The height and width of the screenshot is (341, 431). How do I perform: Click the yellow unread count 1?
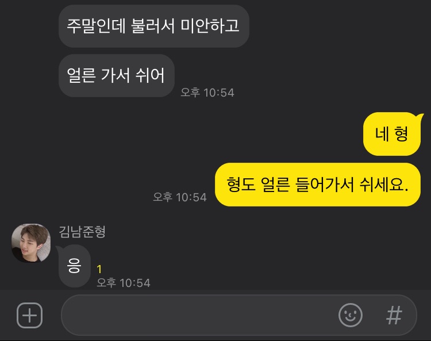pos(99,269)
